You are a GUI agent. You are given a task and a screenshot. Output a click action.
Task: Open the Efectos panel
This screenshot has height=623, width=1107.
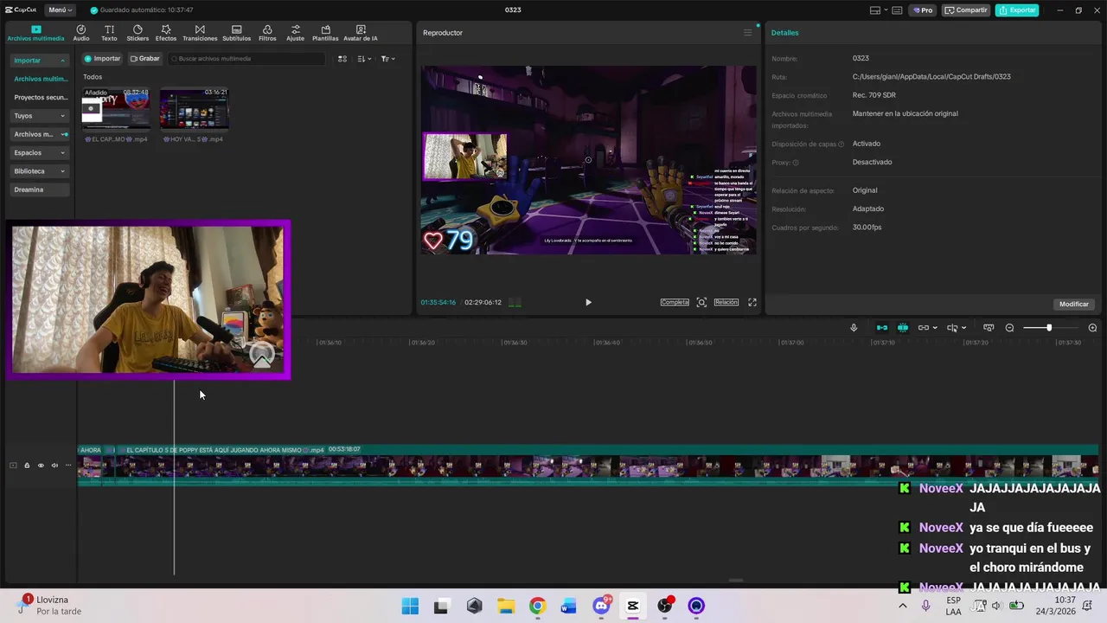[166, 33]
